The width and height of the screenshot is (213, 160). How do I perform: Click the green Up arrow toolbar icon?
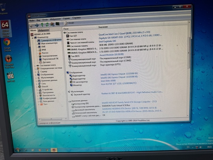pos(42,25)
